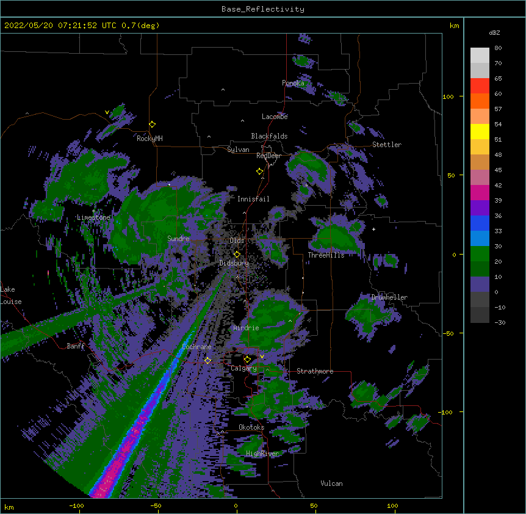
Task: Click the orange 57-60 dBZ legend swatch
Action: [x=480, y=101]
